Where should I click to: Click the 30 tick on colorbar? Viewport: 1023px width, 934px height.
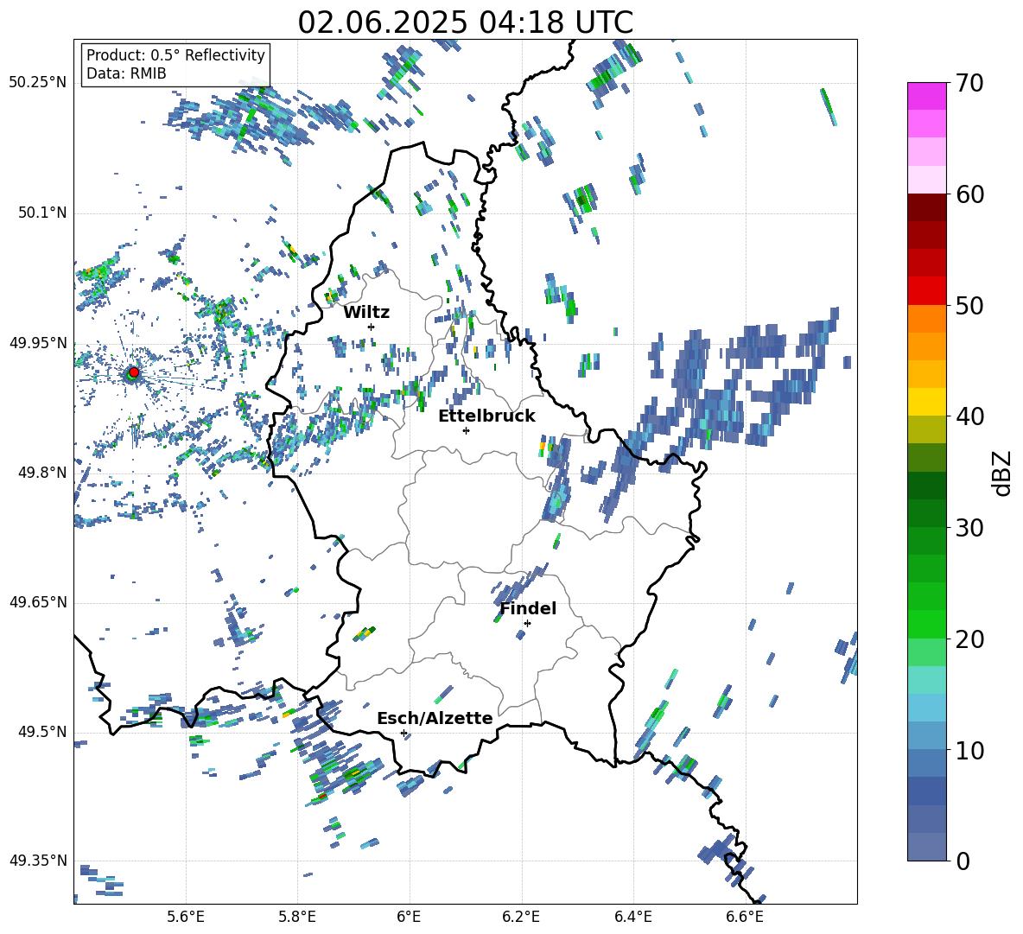[x=969, y=528]
